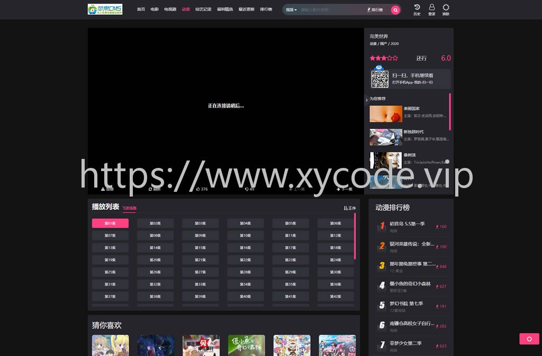Open the 福利精选 nav item
Image resolution: width=542 pixels, height=356 pixels.
(x=225, y=10)
